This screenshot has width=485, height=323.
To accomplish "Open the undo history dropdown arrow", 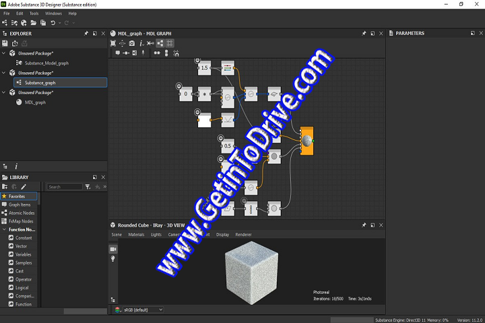I will [60, 23].
